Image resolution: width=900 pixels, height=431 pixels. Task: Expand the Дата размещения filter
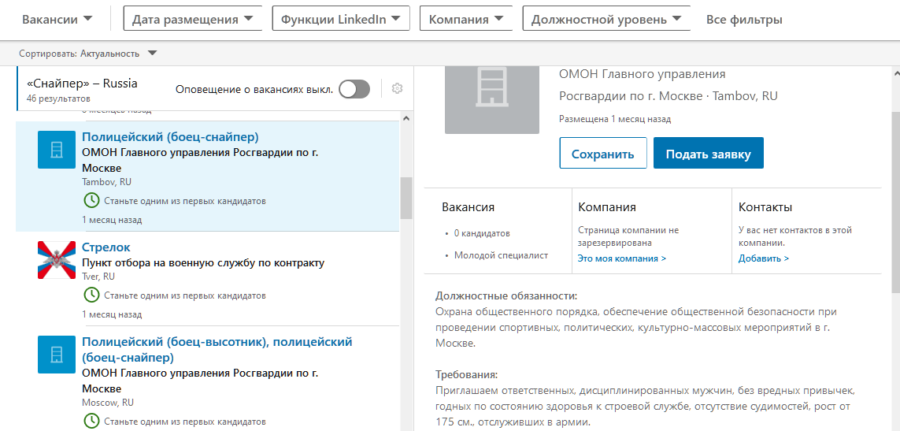(193, 19)
